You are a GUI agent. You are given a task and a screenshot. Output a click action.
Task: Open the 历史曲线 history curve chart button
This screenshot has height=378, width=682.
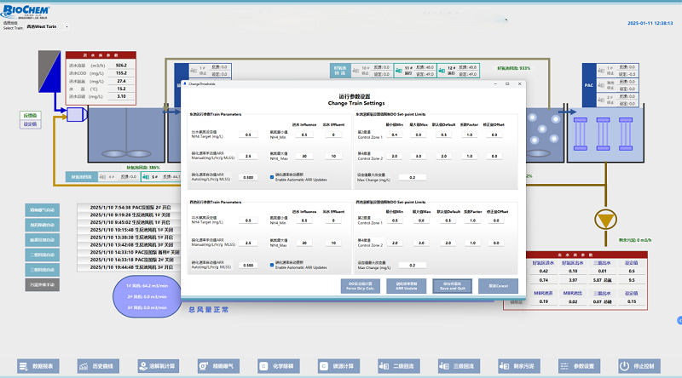(98, 366)
